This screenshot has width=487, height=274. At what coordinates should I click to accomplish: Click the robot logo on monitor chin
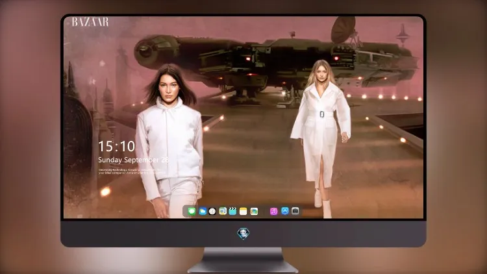(243, 234)
